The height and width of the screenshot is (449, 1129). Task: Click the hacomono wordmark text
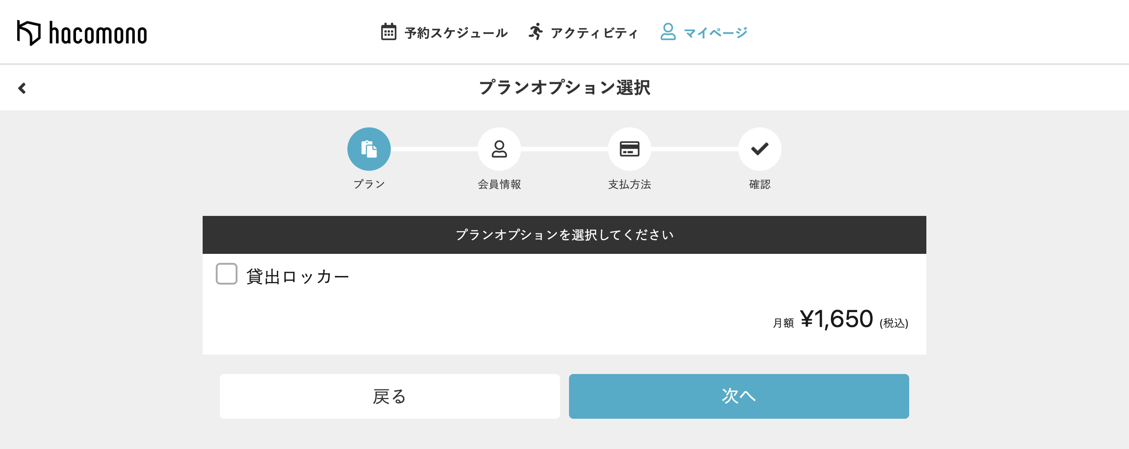pyautogui.click(x=98, y=33)
